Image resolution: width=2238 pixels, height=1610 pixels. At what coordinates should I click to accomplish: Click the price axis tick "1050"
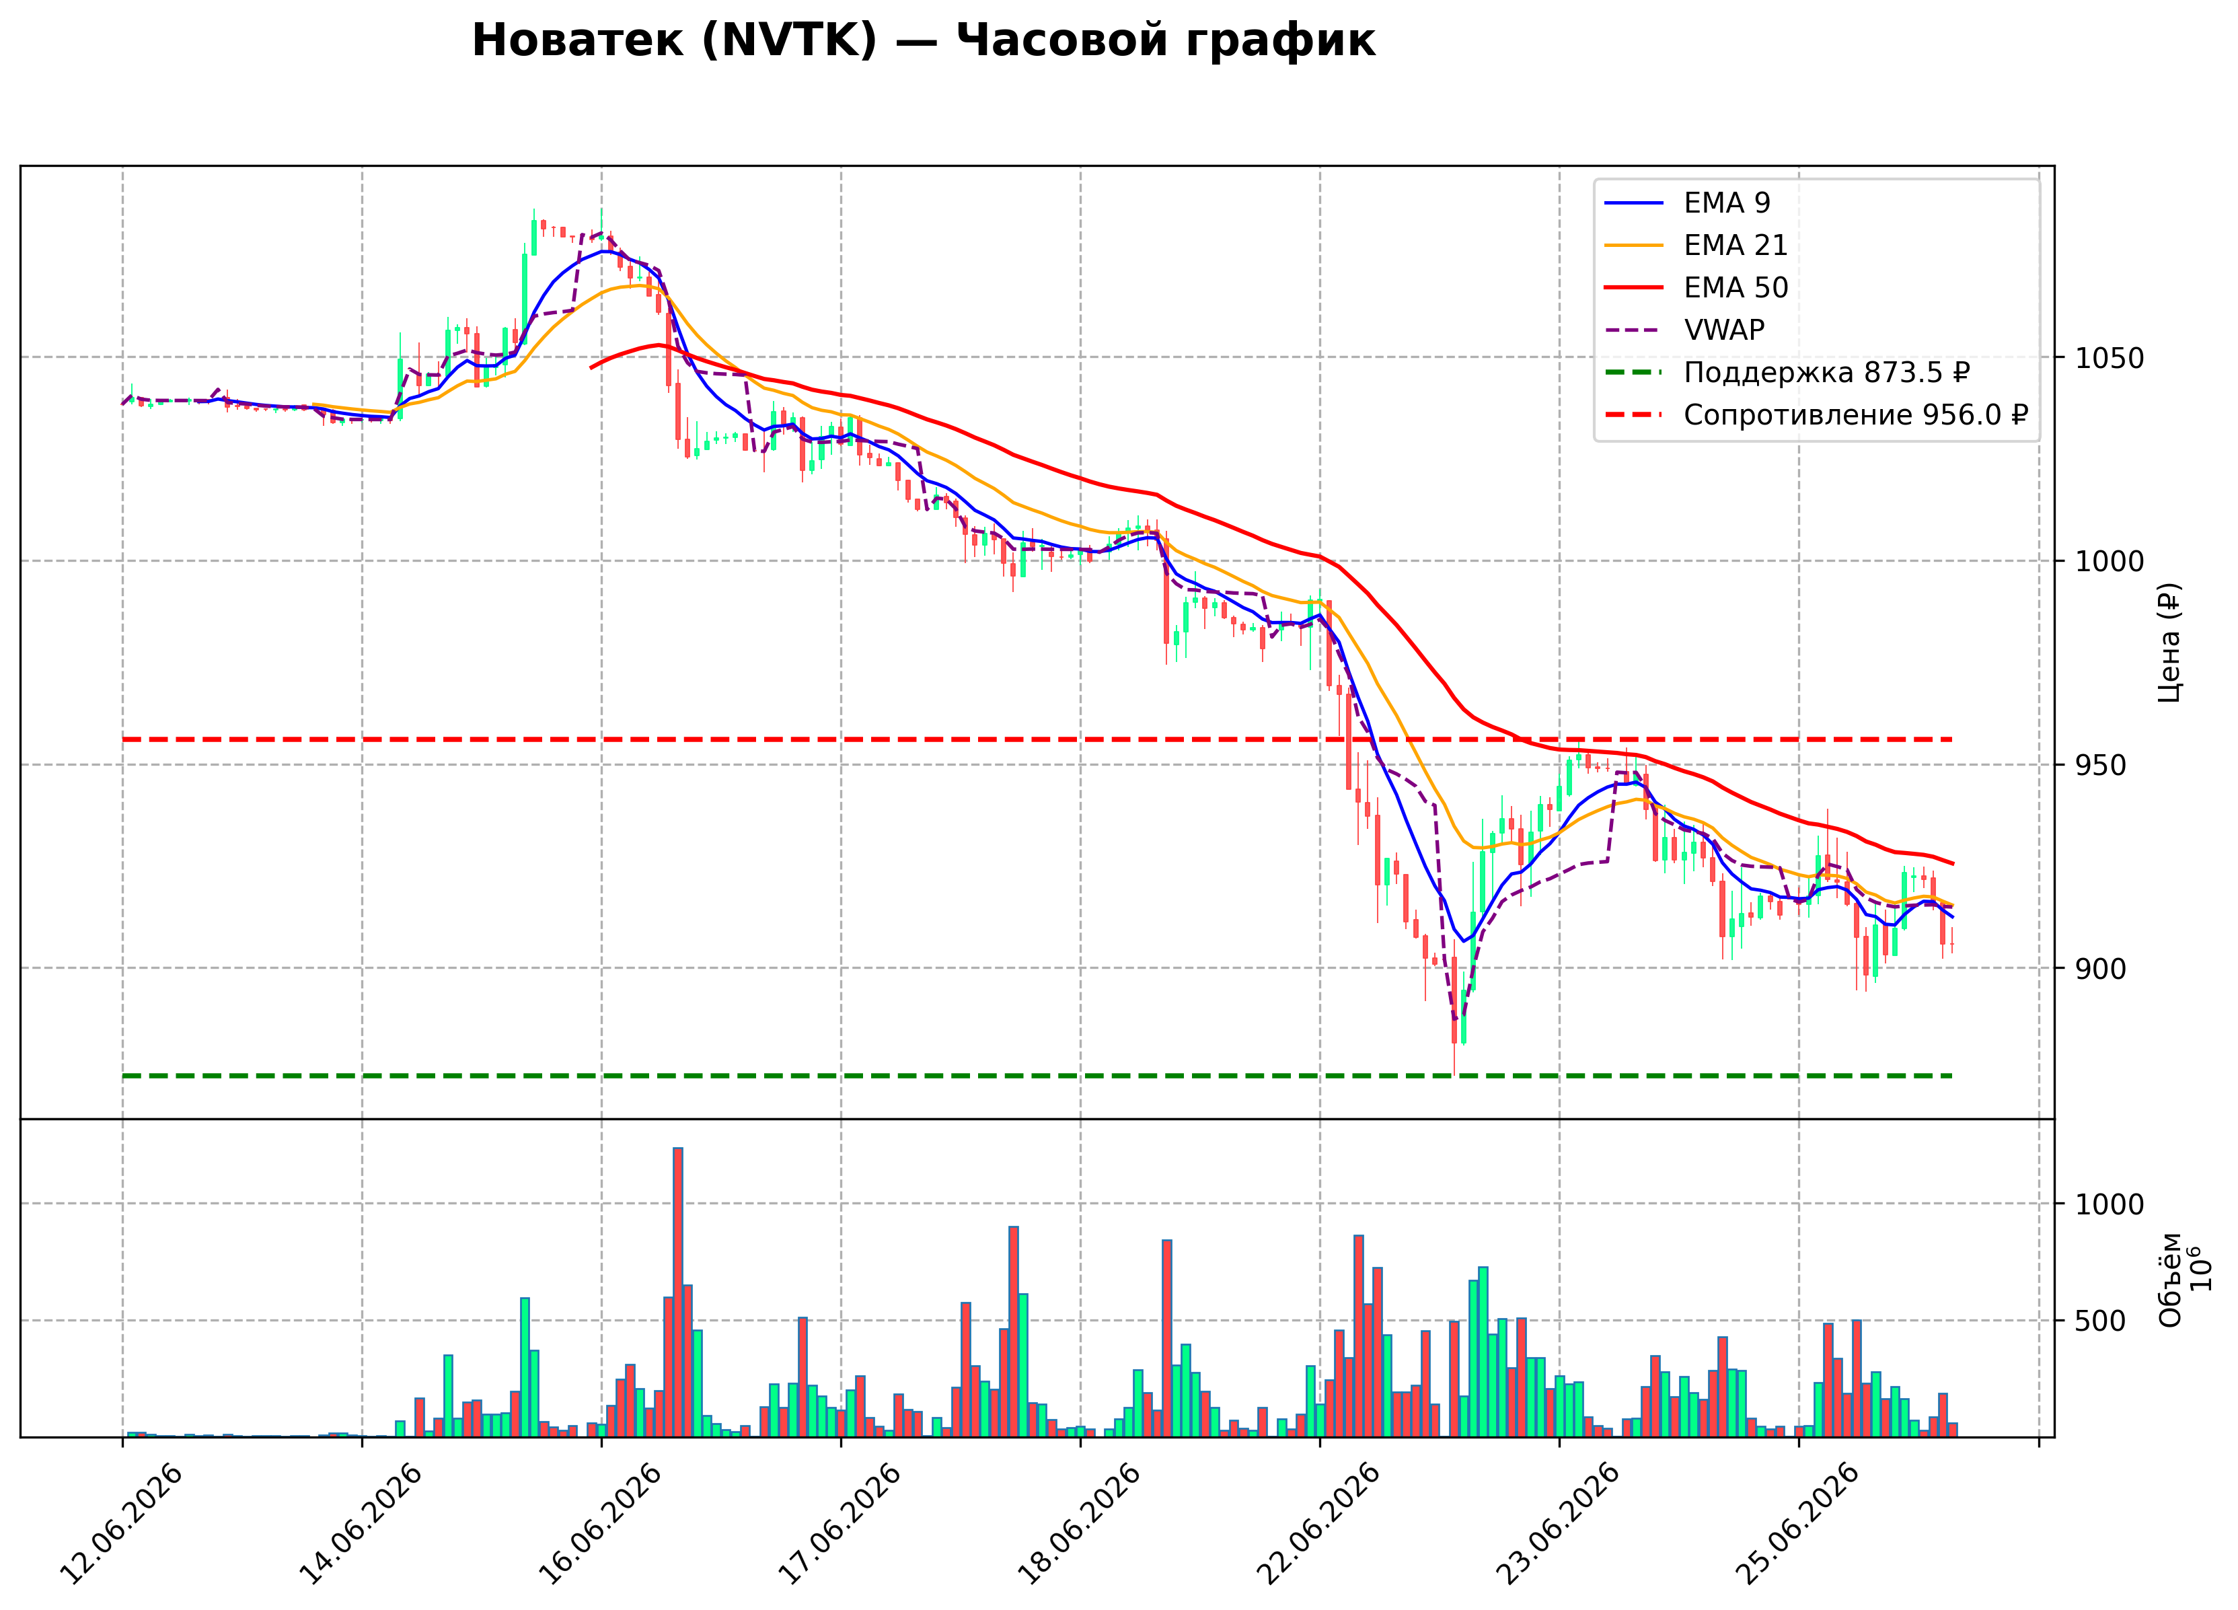pos(2110,357)
